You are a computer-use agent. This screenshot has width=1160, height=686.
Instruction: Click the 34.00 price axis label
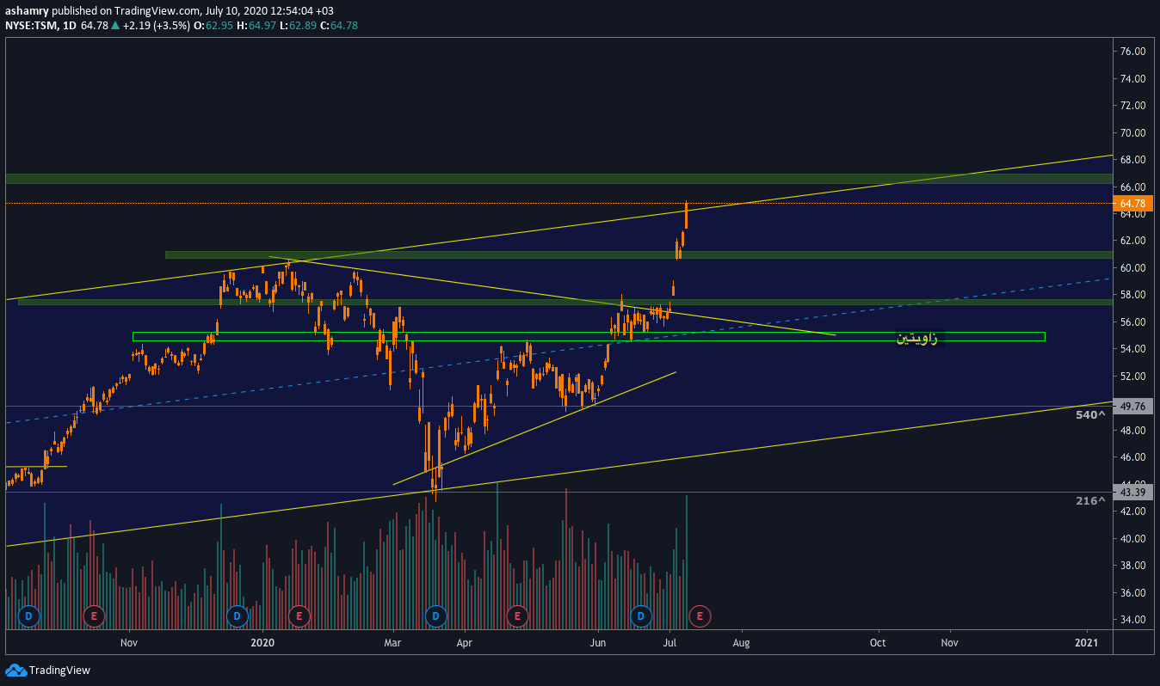pos(1133,620)
